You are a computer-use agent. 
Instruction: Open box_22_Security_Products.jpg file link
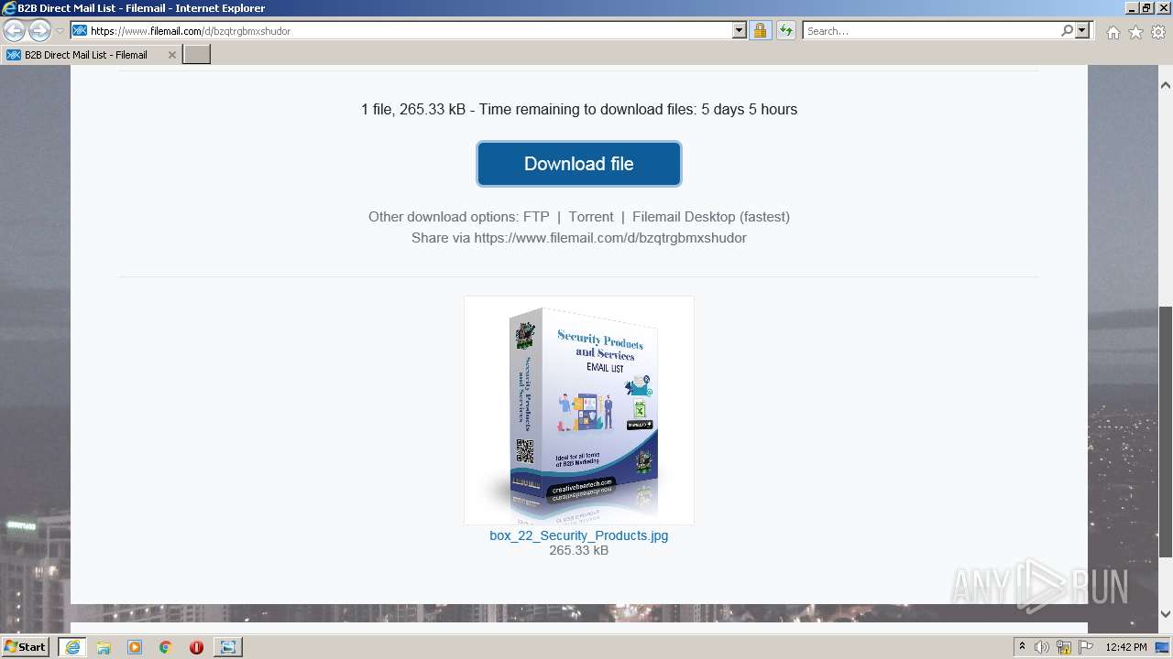(579, 535)
